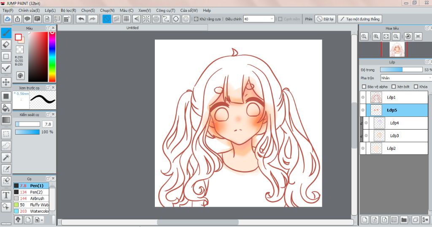
Task: Zoom in on the navigator panel
Action: coord(376,36)
